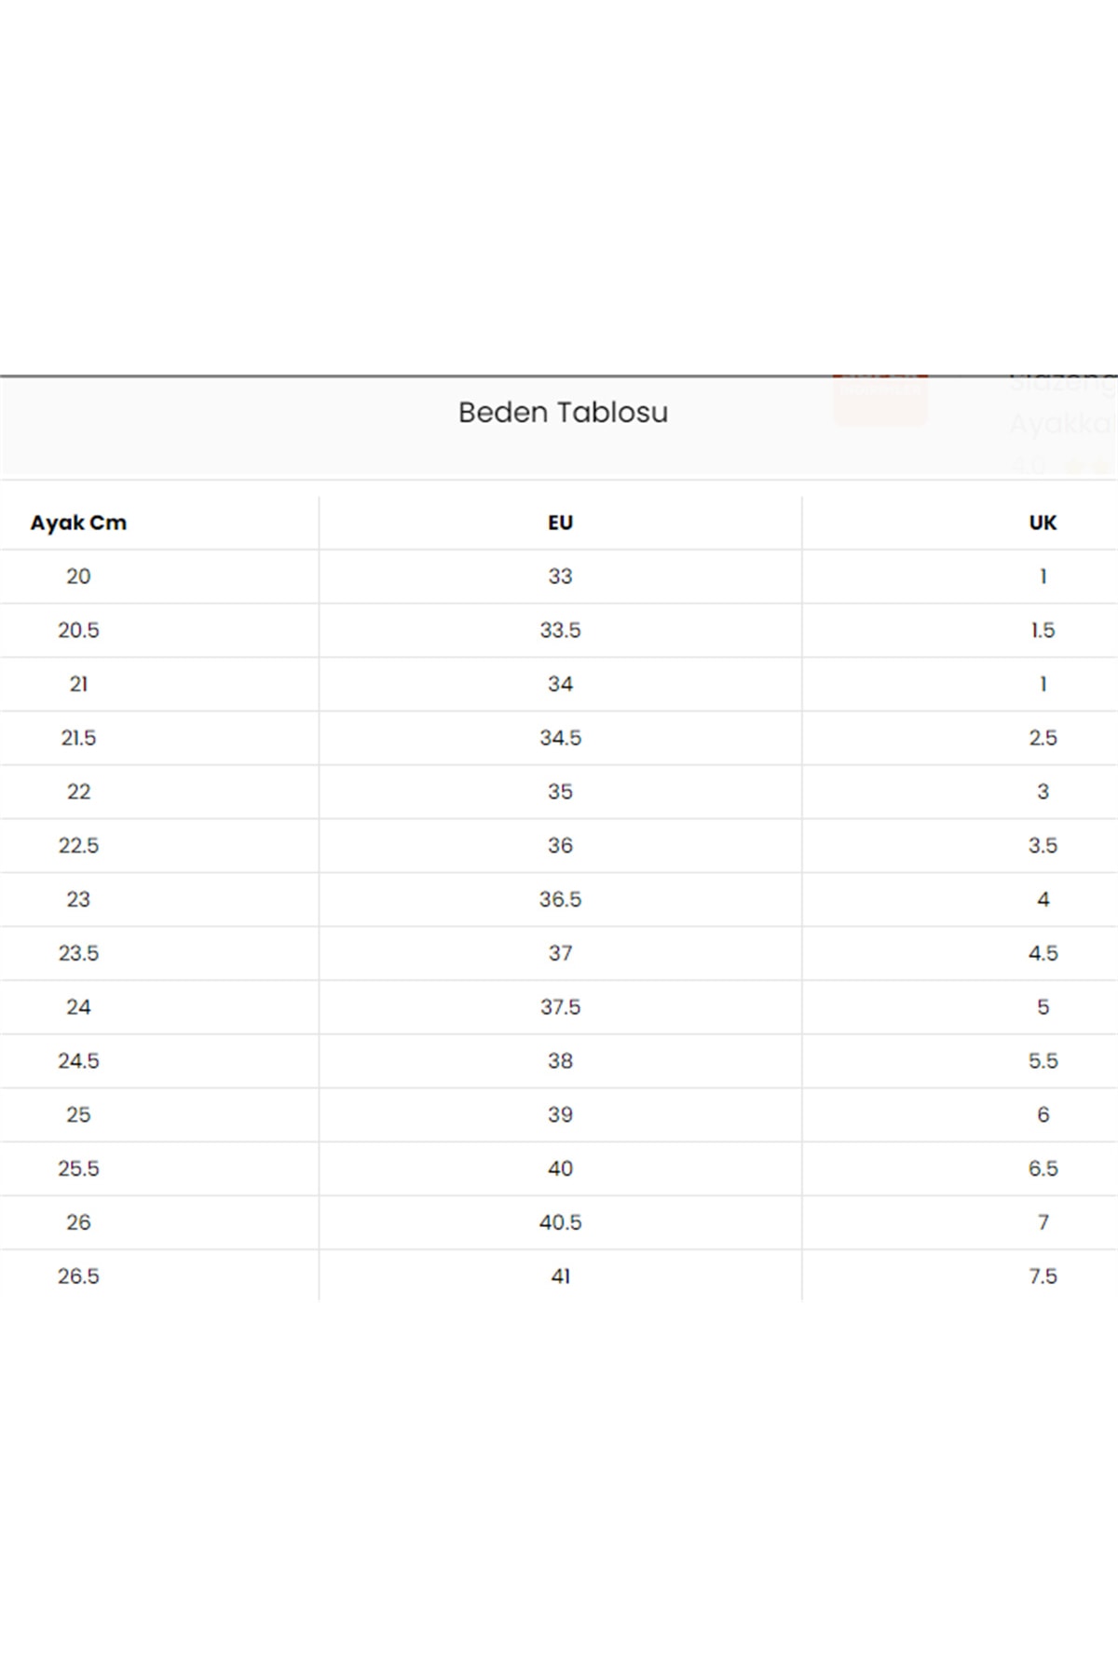
Task: Click the EU 39 cell
Action: 560,1115
